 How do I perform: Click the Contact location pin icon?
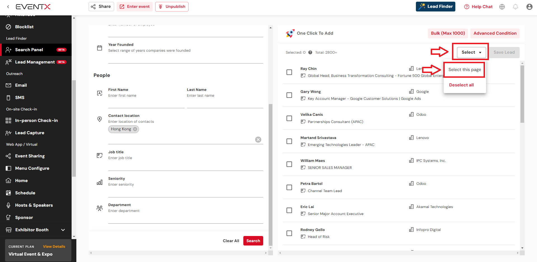100,119
